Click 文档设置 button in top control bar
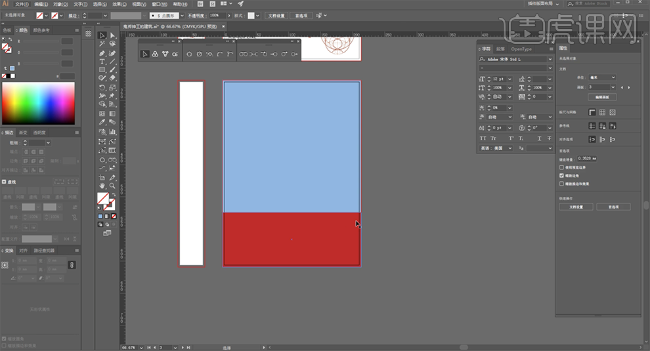650x351 pixels. tap(276, 15)
